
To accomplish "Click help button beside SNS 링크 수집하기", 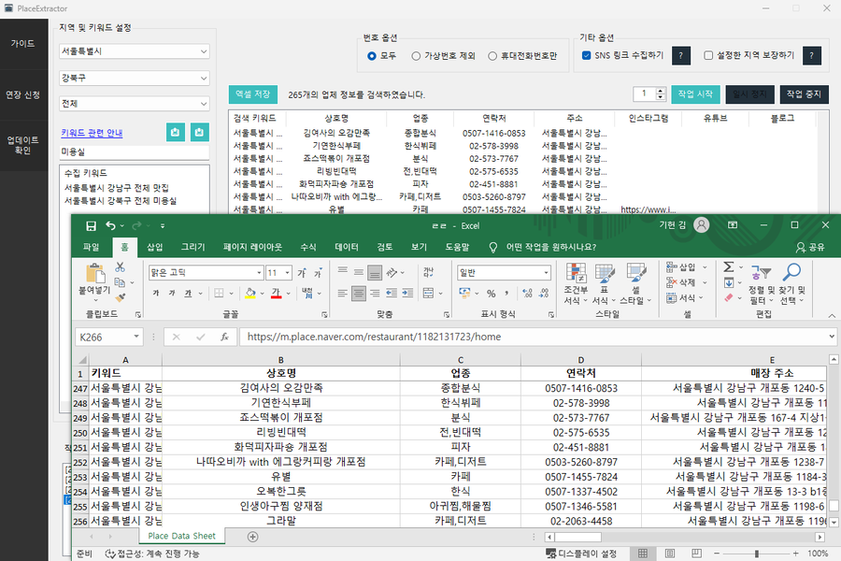I will click(681, 56).
